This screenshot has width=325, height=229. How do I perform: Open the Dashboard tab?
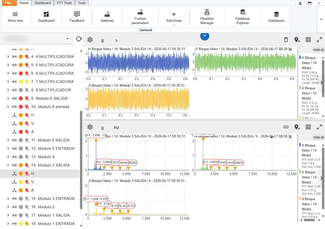tap(43, 3)
